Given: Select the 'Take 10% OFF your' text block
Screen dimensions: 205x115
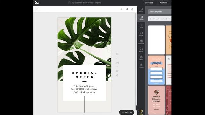Looking at the screenshot, I should pyautogui.click(x=84, y=89).
